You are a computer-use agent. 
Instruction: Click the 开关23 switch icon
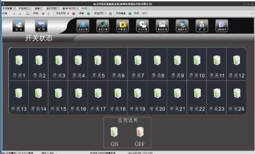217,93
